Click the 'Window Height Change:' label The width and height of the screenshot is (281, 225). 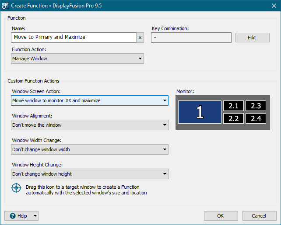[x=37, y=165]
